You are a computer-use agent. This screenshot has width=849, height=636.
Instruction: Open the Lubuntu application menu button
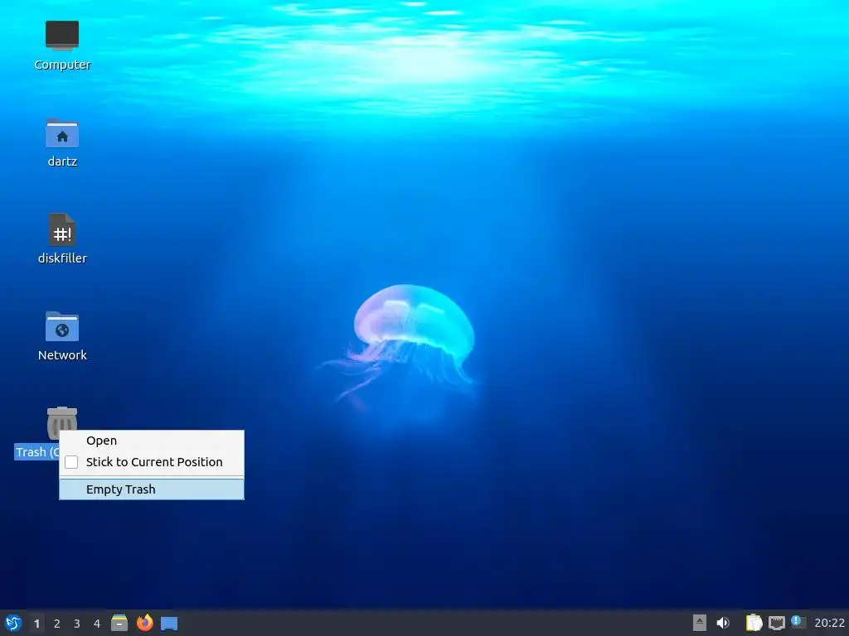click(x=13, y=623)
